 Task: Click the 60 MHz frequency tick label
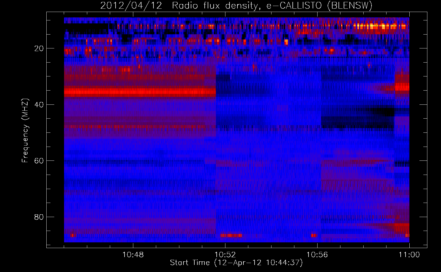39,161
